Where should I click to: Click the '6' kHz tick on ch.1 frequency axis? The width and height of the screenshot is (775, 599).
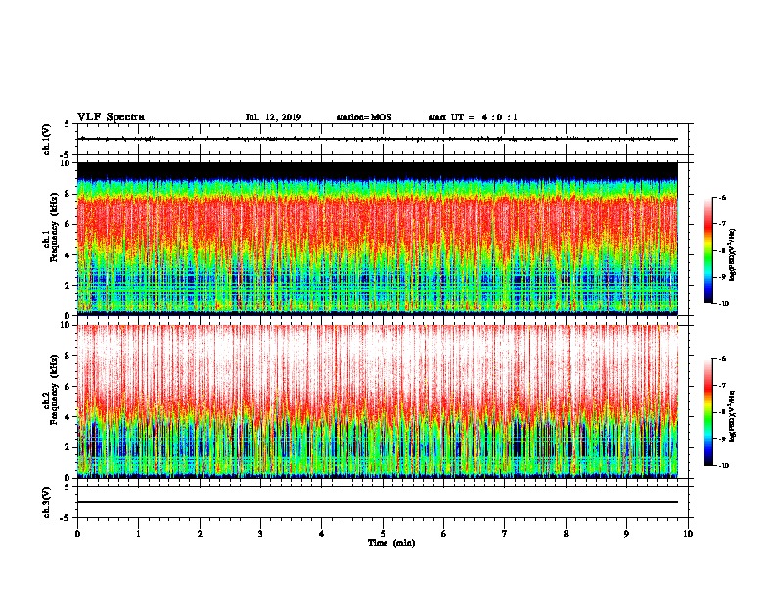click(x=68, y=224)
